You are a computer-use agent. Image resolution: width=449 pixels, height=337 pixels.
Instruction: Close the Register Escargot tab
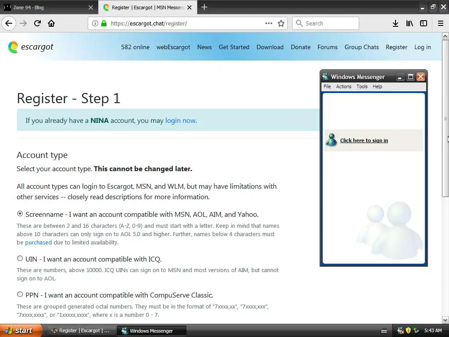click(x=189, y=7)
